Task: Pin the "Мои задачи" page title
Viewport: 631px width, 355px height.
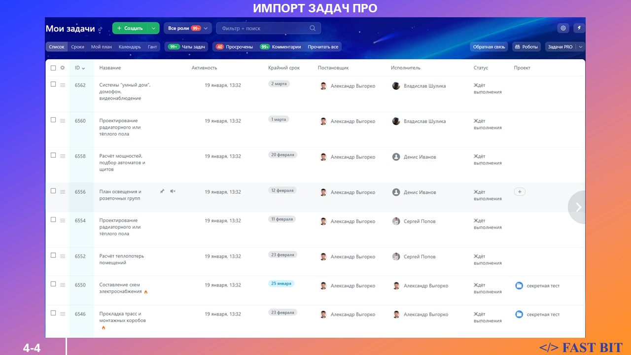Action: 101,30
